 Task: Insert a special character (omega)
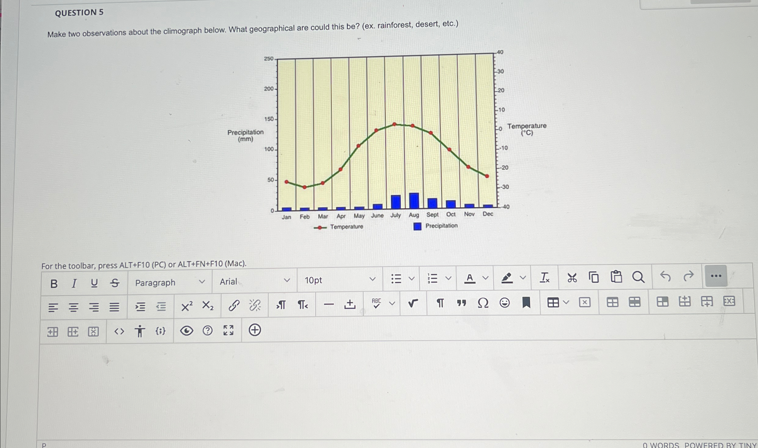483,303
